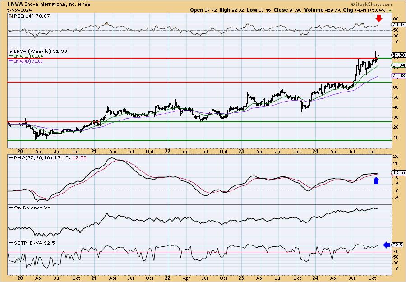Image resolution: width=406 pixels, height=282 pixels.
Task: Click the bold ENVA ticker symbol in header
Action: (x=15, y=4)
